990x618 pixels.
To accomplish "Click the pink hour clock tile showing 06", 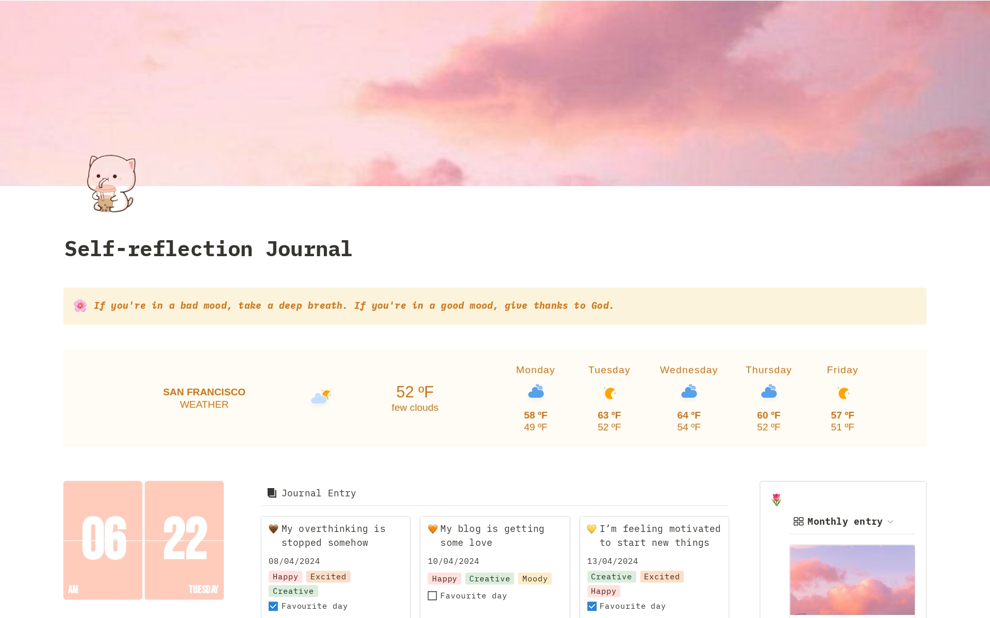I will coord(103,540).
